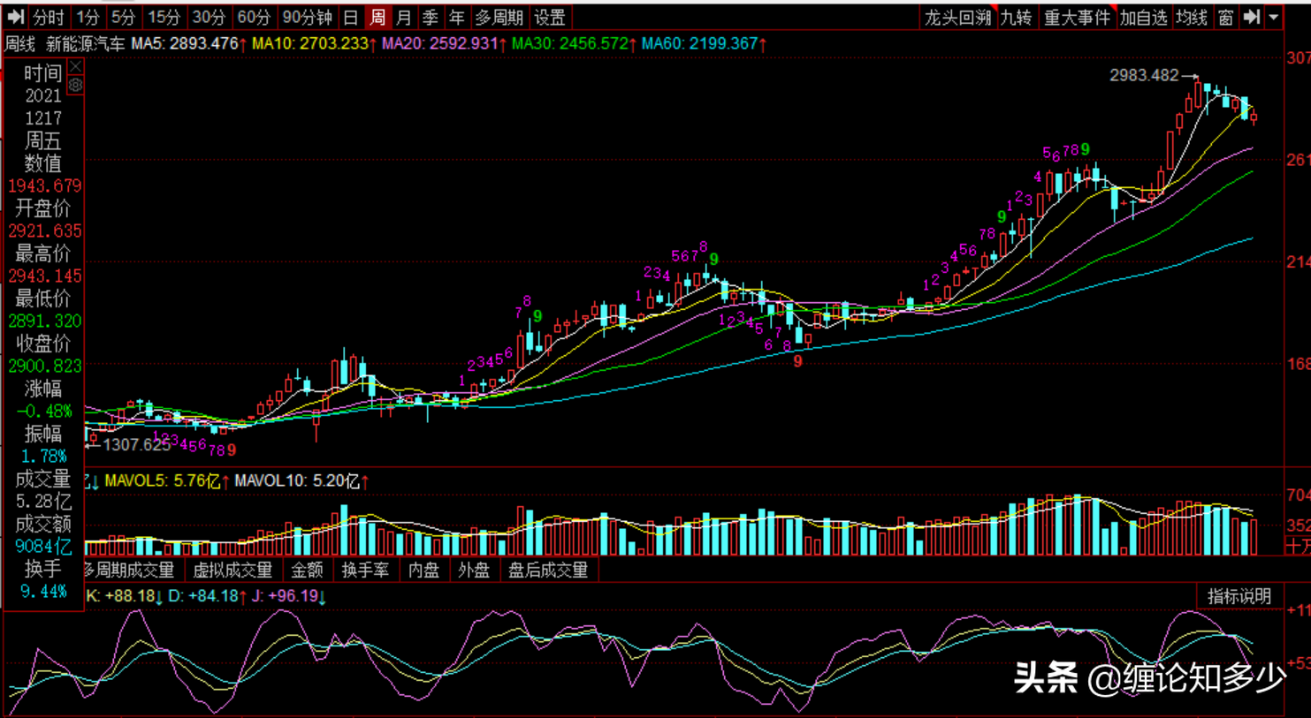Image resolution: width=1311 pixels, height=718 pixels.
Task: Close the floating data info panel
Action: (x=76, y=66)
